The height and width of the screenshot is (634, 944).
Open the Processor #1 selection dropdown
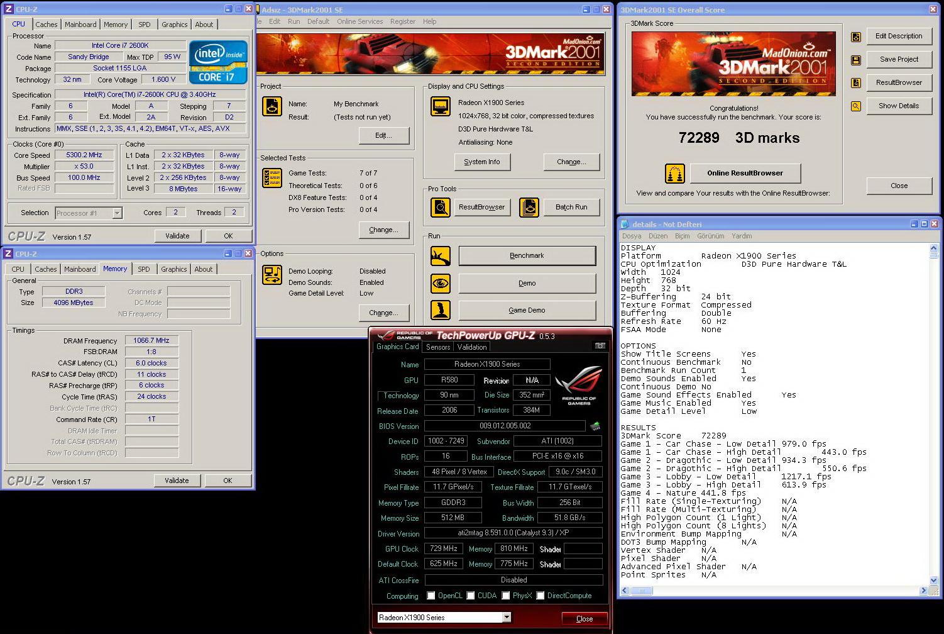[x=117, y=213]
